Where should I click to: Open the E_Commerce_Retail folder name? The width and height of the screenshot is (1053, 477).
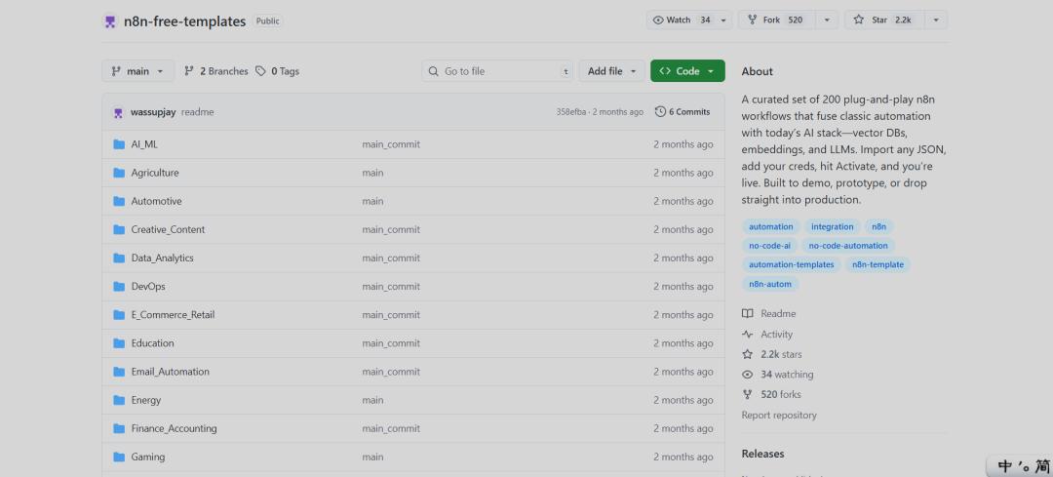point(174,314)
